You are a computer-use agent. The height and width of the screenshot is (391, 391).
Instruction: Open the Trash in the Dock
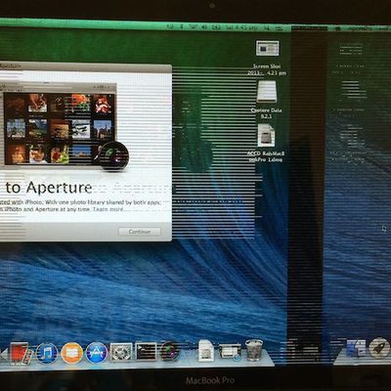coord(254,350)
